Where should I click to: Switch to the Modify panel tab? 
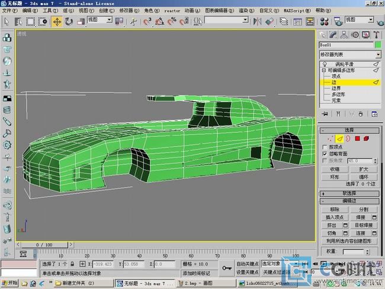(333, 35)
